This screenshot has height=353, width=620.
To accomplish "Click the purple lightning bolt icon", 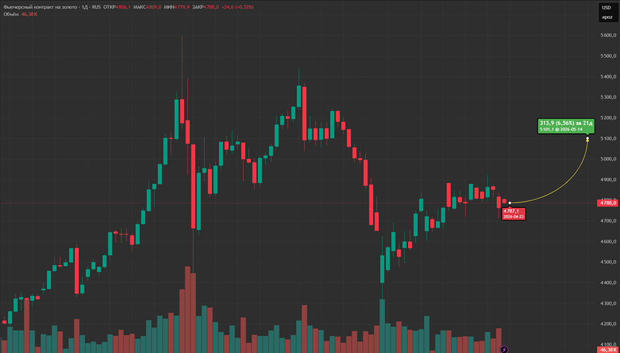I will click(504, 349).
